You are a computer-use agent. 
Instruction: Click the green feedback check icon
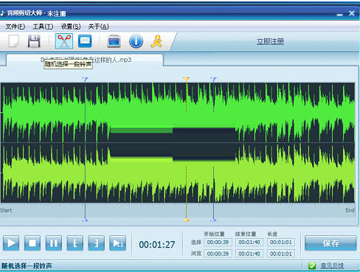click(312, 265)
